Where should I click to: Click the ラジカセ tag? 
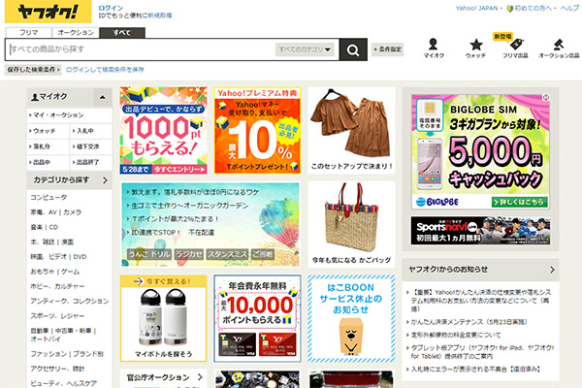[189, 254]
